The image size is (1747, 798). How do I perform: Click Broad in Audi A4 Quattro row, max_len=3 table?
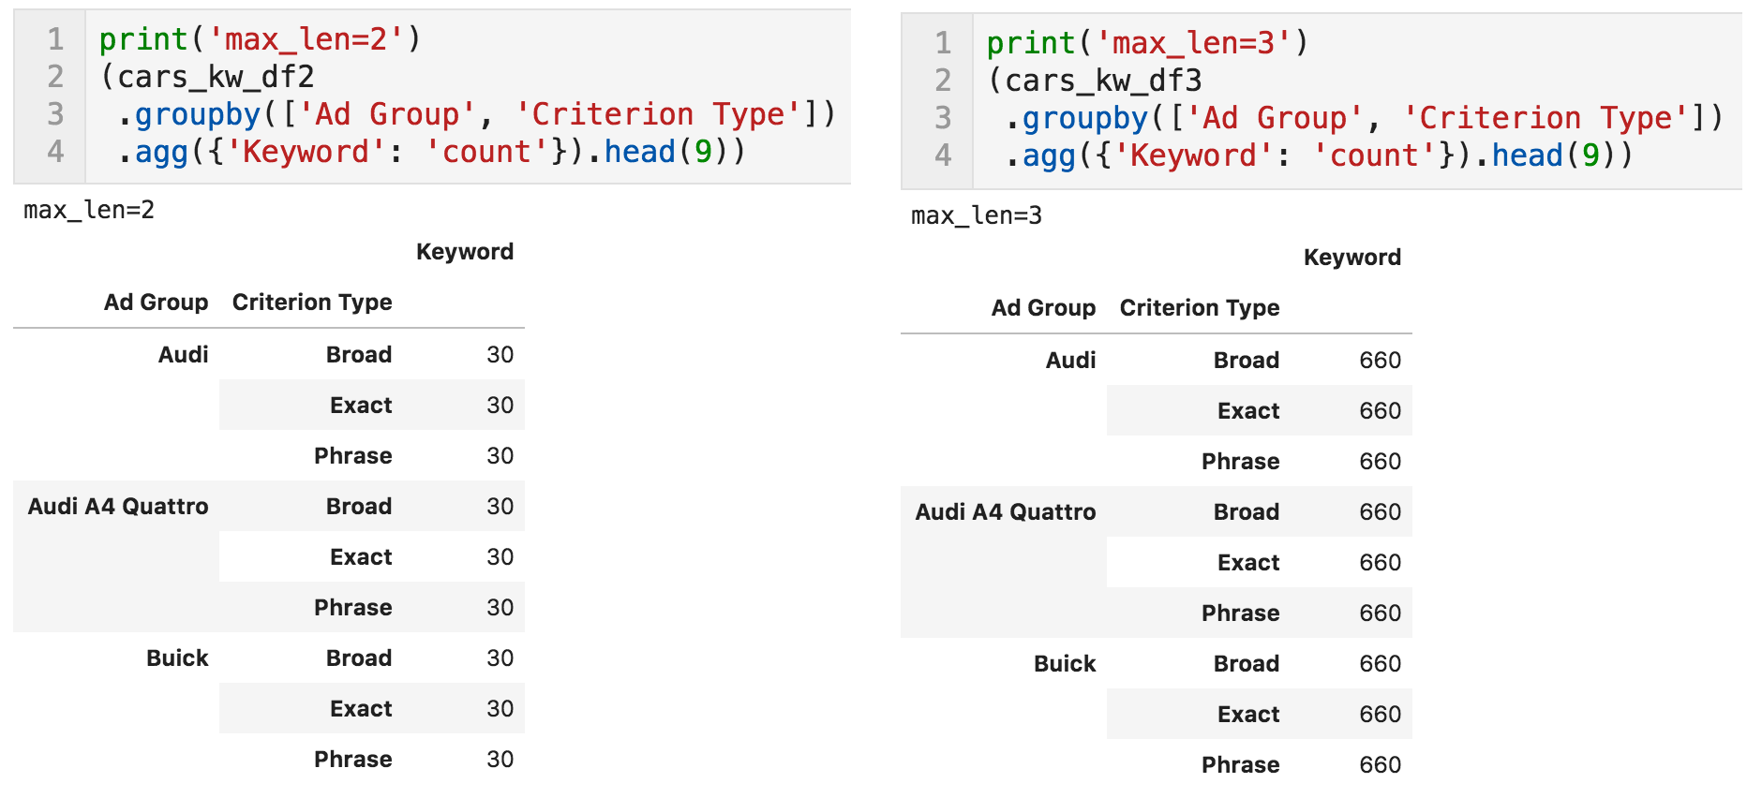point(1247,512)
